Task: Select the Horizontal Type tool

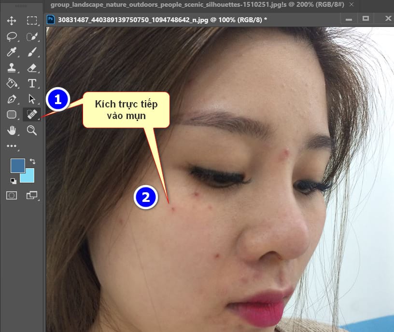Action: (x=31, y=83)
